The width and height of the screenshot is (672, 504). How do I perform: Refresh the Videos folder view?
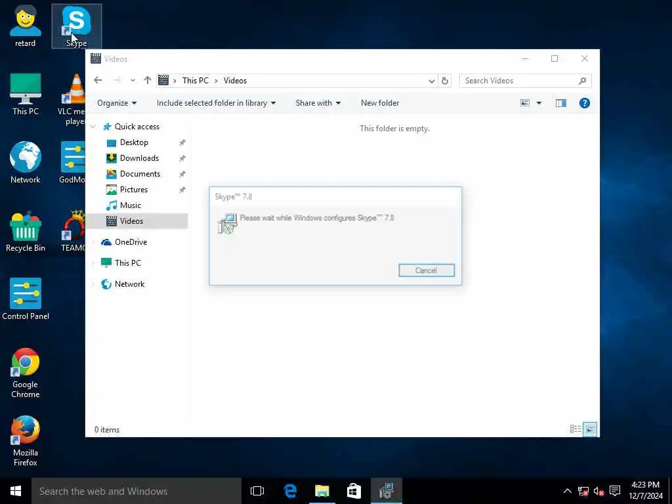[x=444, y=81]
